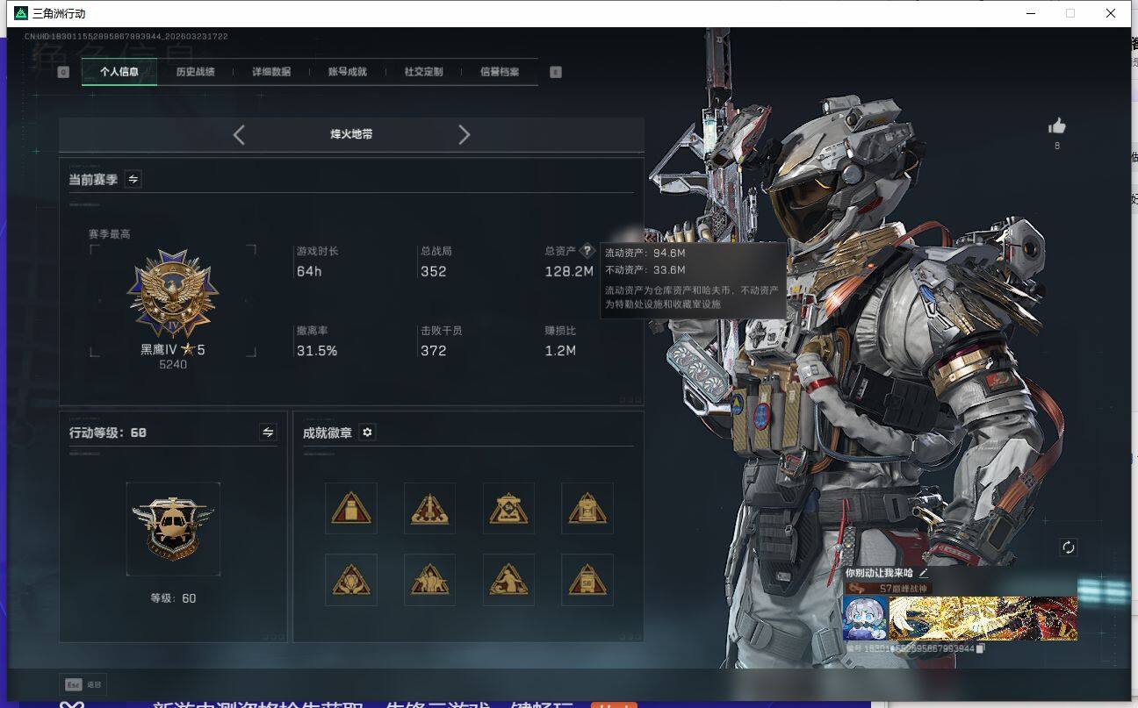
Task: Close the 三角洲行动 window
Action: click(1111, 13)
